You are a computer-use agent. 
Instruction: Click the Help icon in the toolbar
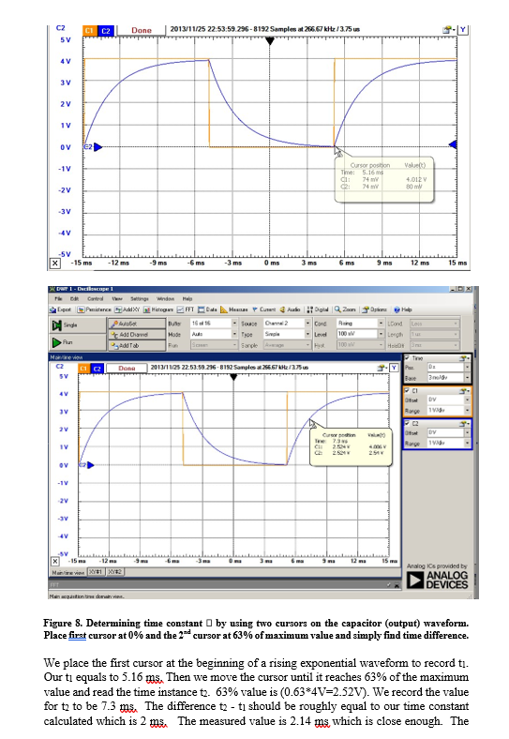402,309
